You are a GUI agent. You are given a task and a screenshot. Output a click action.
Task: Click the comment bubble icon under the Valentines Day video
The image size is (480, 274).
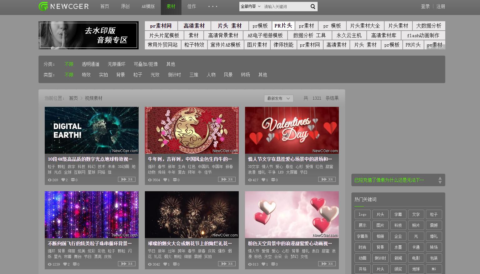[x=273, y=180]
